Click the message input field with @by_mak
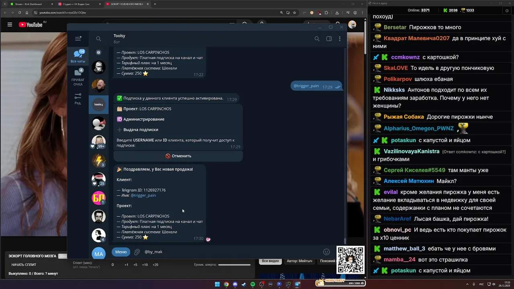This screenshot has width=514, height=289. 232,252
